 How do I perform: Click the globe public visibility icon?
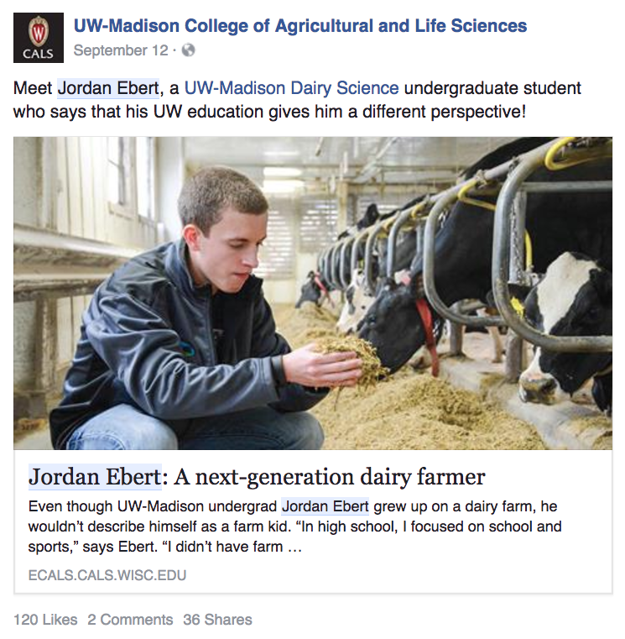pyautogui.click(x=188, y=50)
